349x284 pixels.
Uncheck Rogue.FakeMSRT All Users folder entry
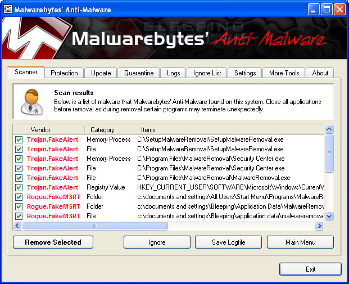click(x=19, y=197)
